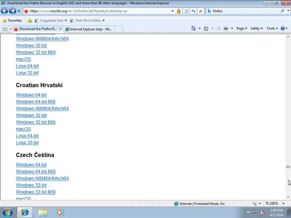
Task: Click the Croatian Hrvatski heading text
Action: pos(39,85)
